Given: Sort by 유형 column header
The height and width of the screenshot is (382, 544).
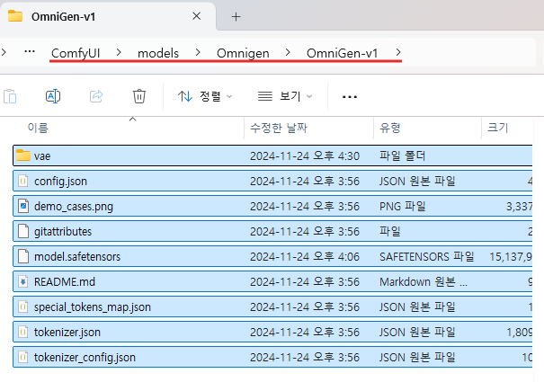Looking at the screenshot, I should tap(390, 128).
